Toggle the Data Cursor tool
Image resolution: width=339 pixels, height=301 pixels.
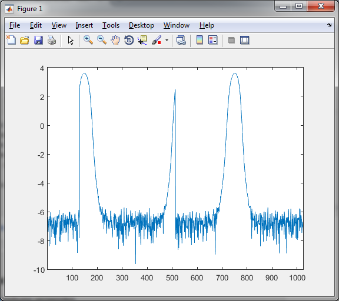142,40
